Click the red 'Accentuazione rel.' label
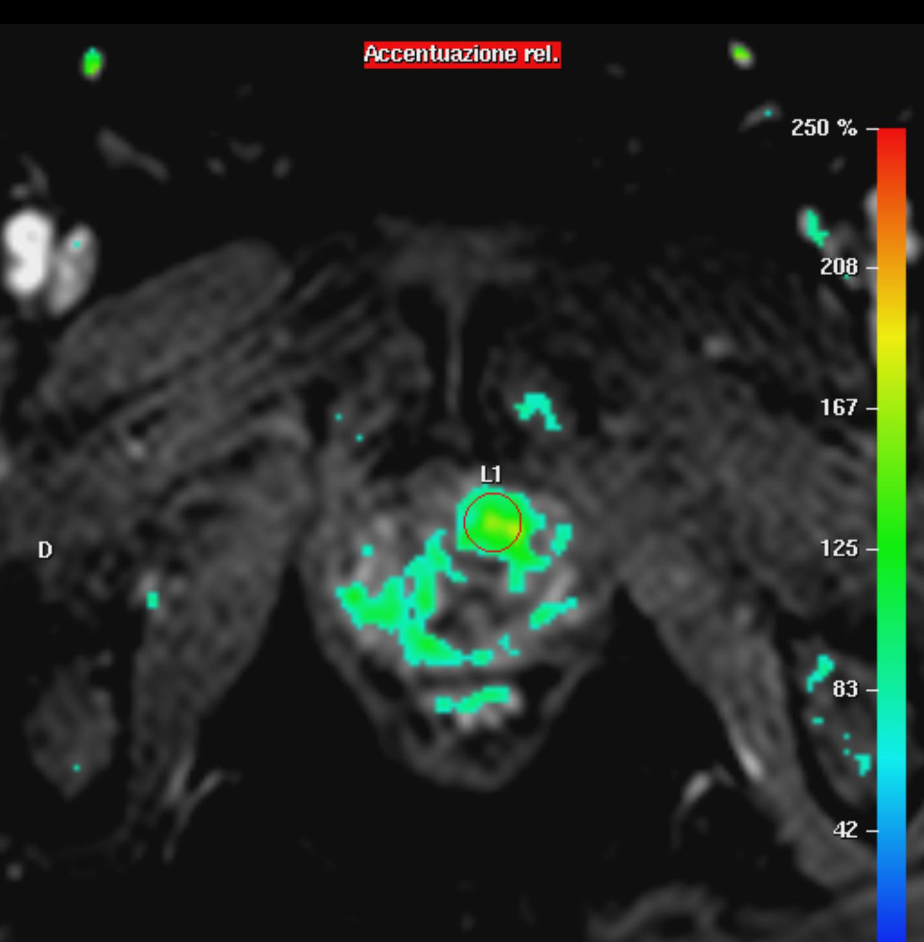Screen dimensions: 924x942 pyautogui.click(x=462, y=54)
